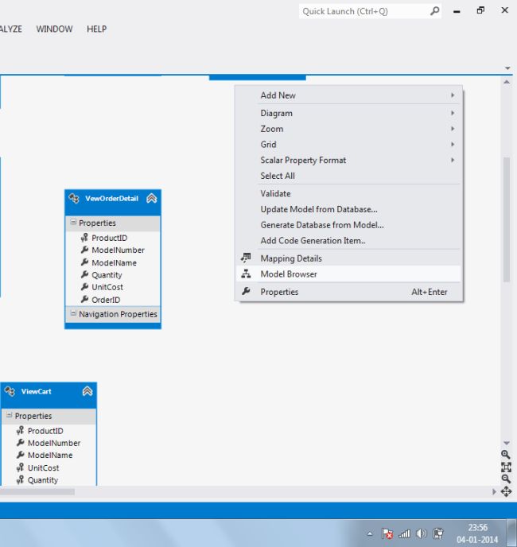Click the wrench icon of VewOrderDetail ModelNumber

[84, 250]
